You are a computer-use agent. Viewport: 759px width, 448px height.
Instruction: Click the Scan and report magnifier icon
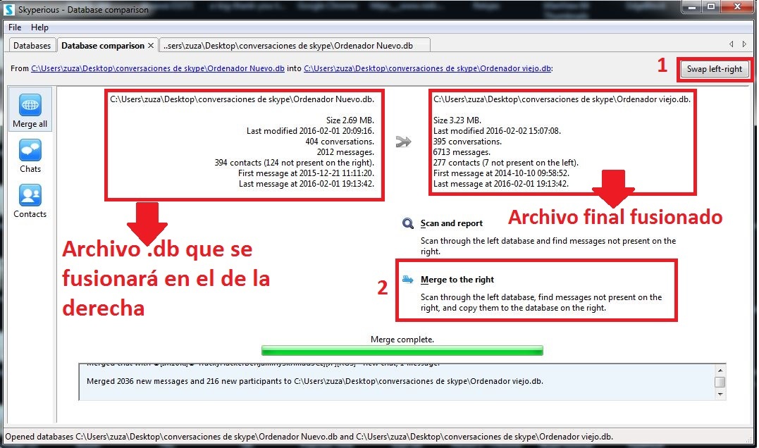408,223
